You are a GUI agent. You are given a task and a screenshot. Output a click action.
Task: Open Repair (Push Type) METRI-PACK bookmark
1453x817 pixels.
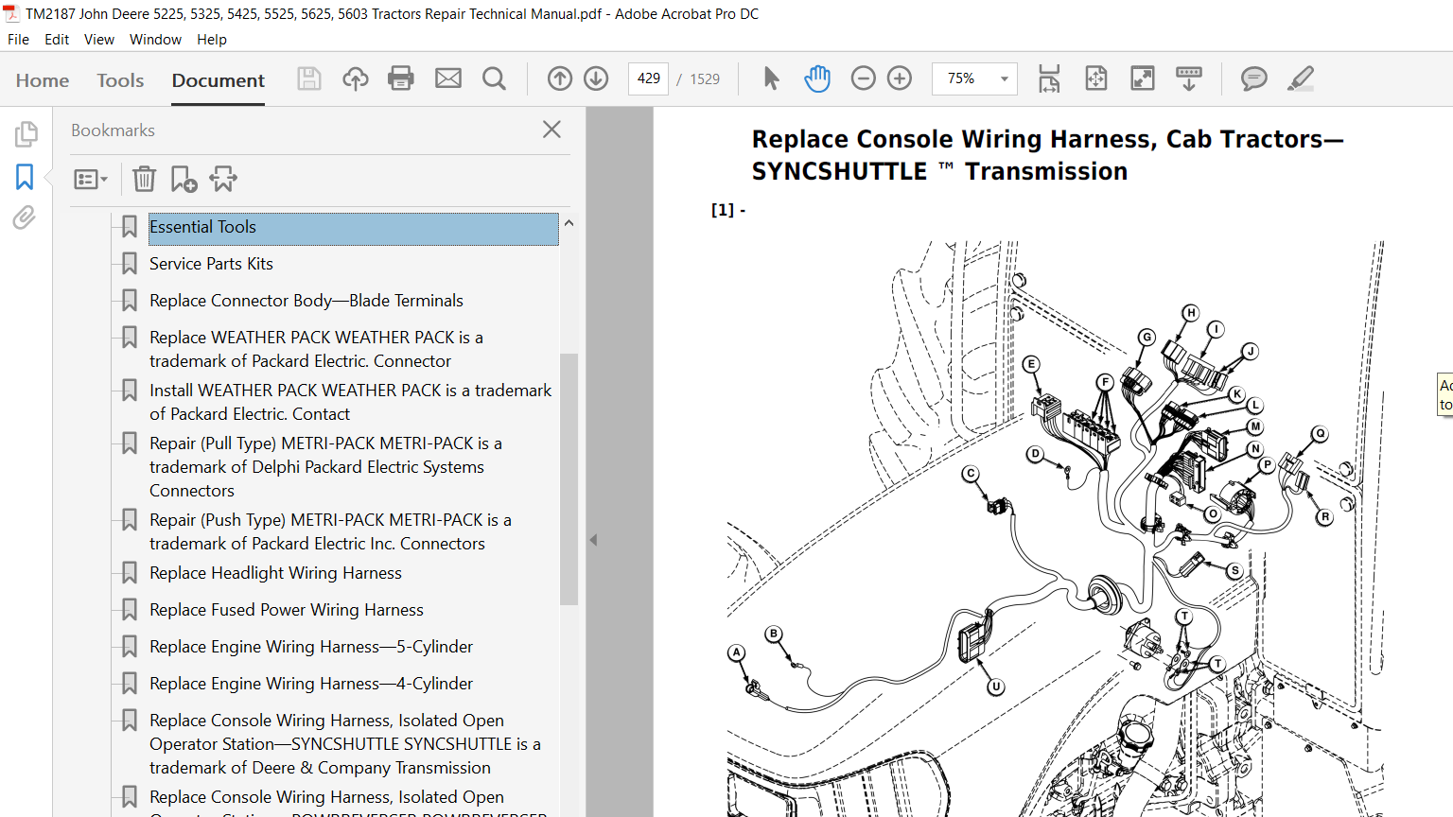click(330, 531)
